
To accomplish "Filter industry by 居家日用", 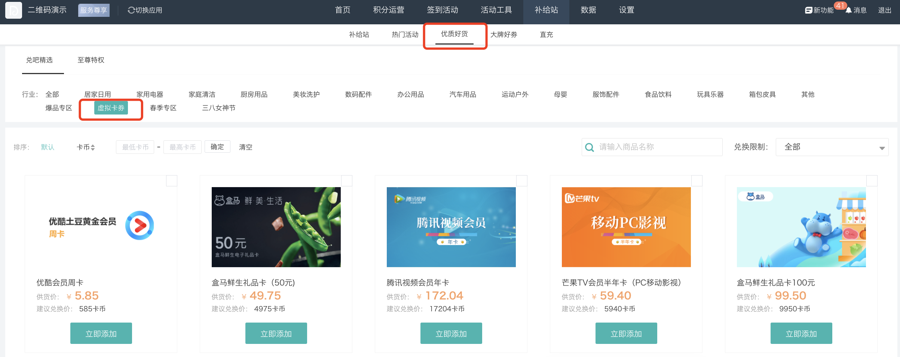I will point(98,95).
